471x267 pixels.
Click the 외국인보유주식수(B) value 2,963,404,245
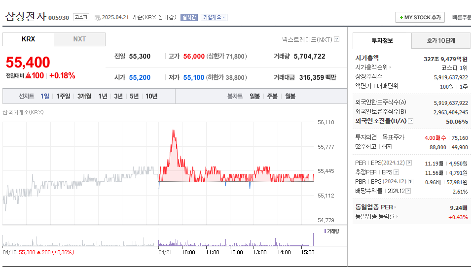click(451, 112)
